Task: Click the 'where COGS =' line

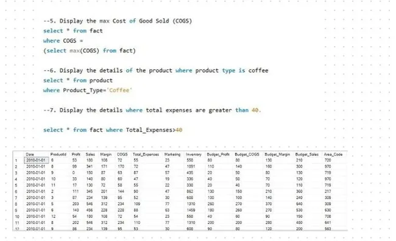Action: point(63,41)
